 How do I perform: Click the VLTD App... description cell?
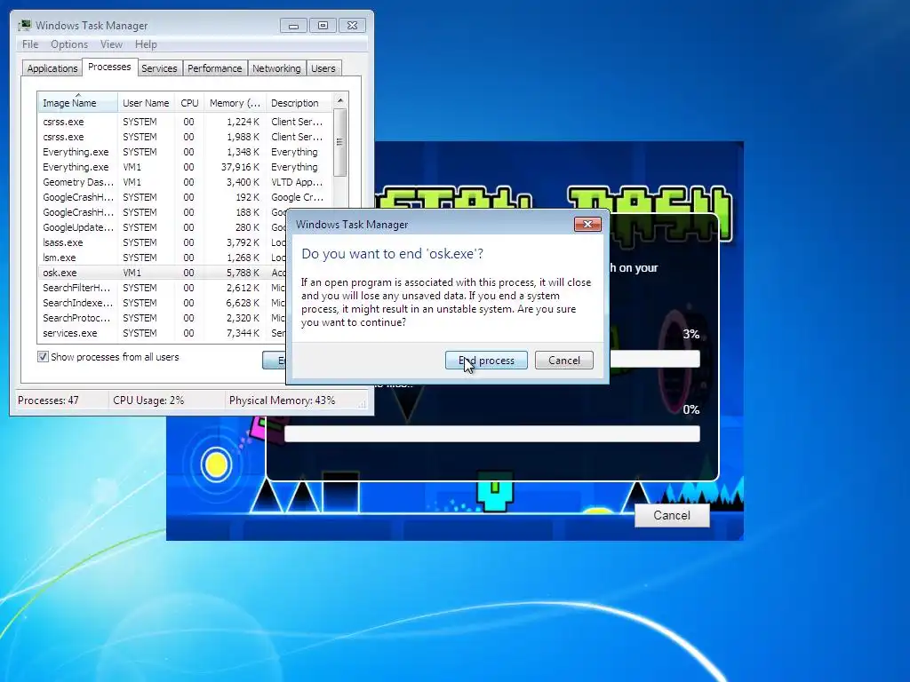click(297, 182)
